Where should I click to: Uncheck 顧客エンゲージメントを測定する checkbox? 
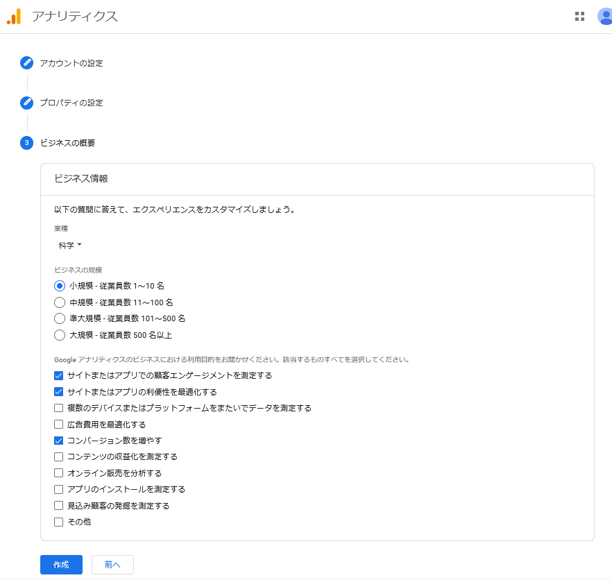point(59,375)
